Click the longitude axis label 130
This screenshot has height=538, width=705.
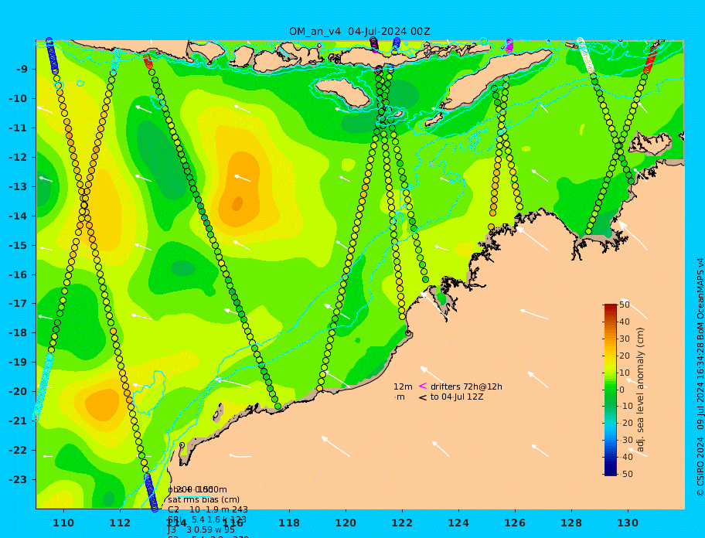(x=628, y=523)
